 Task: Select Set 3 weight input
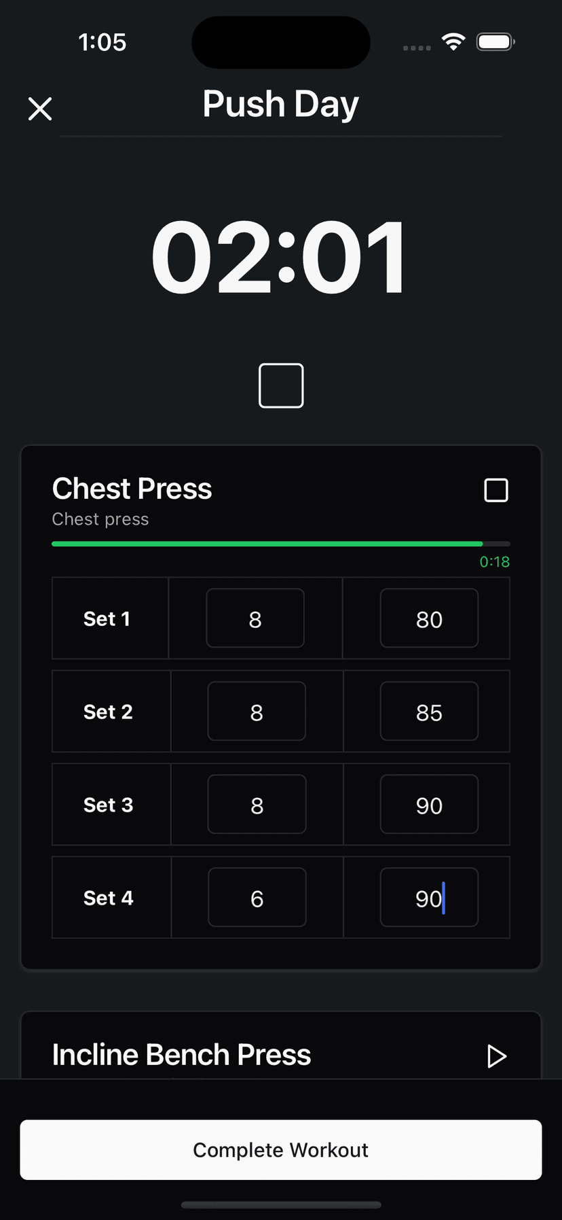(429, 805)
